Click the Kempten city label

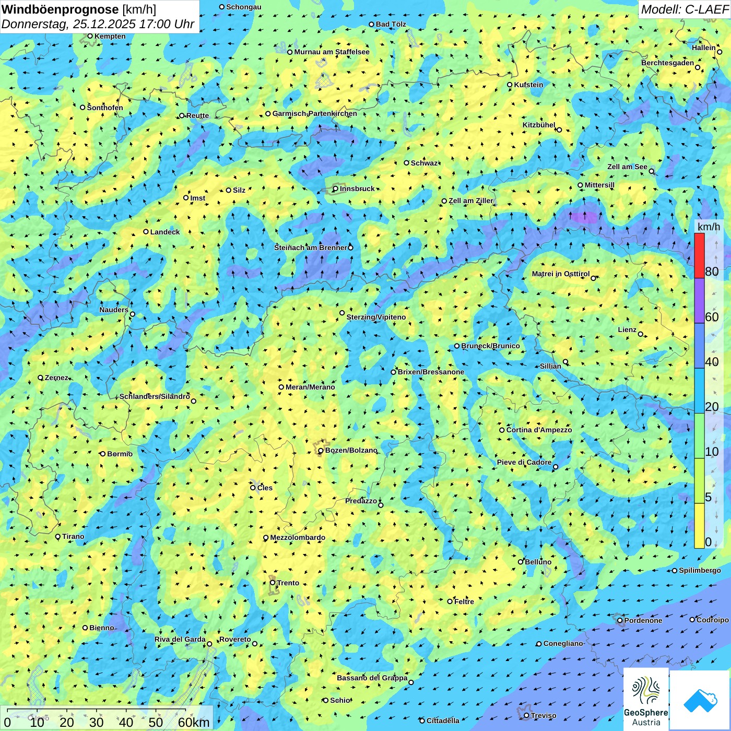click(x=110, y=36)
